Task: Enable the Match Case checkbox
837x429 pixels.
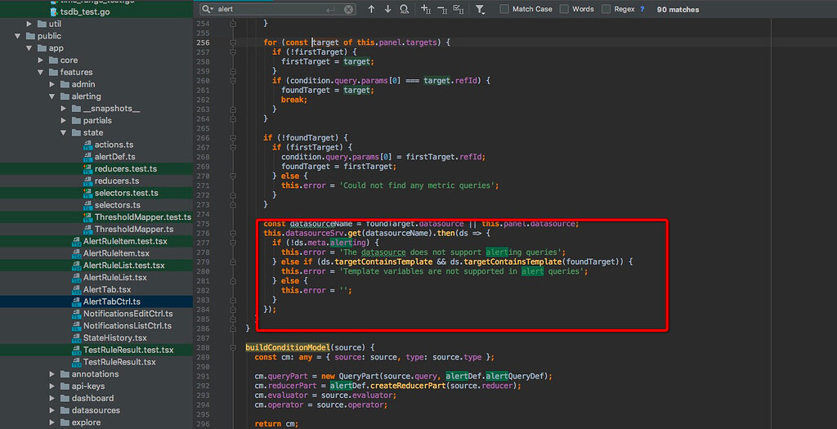Action: click(504, 9)
